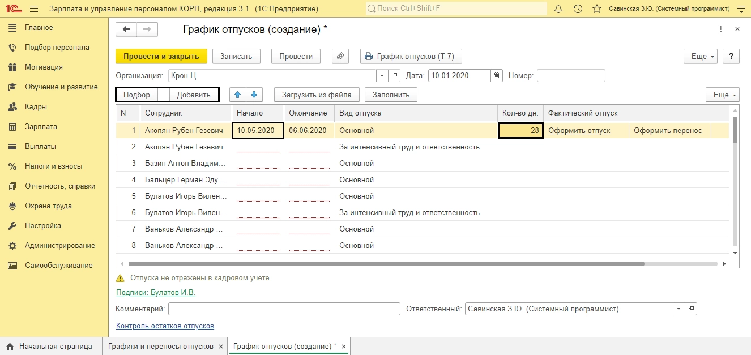
Task: Click Кол-во дн. cell with 28
Action: coord(520,130)
